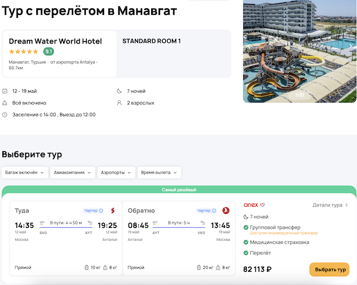Click the moon icon beside 7 ночей

pyautogui.click(x=119, y=91)
